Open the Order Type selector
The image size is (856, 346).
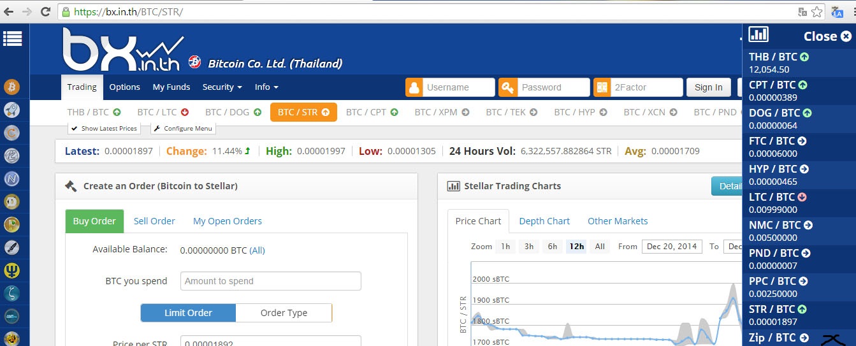284,313
